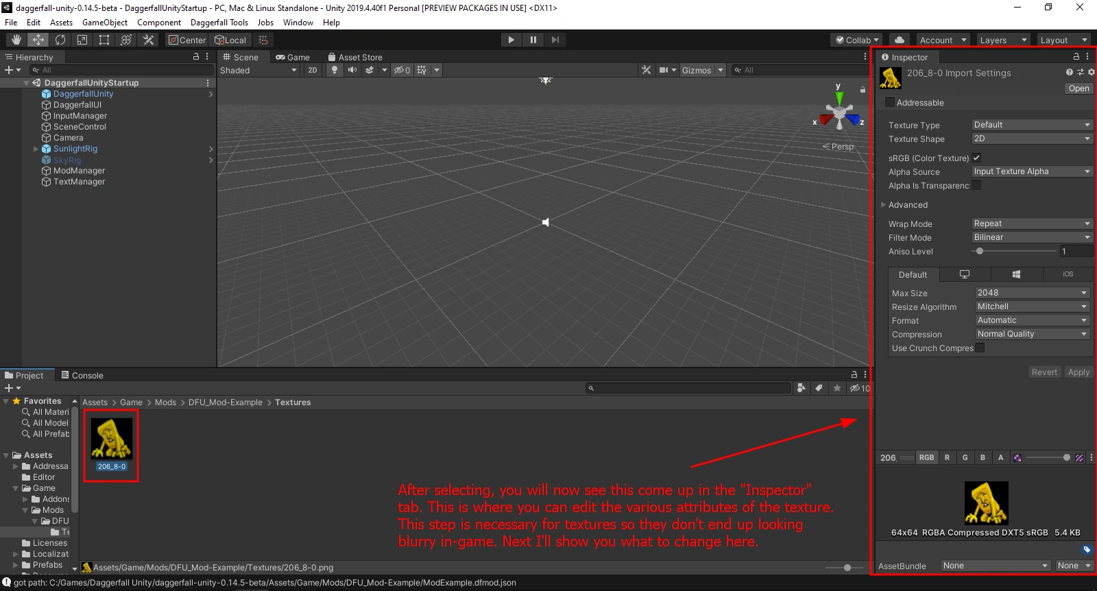The image size is (1097, 591).
Task: Switch to the Asset Store tab
Action: pos(355,57)
